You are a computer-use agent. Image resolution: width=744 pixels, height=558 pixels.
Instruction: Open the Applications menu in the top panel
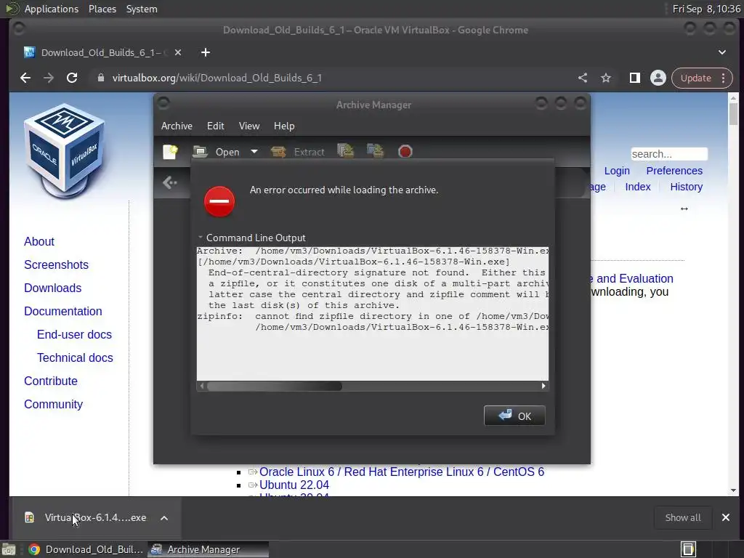[52, 9]
